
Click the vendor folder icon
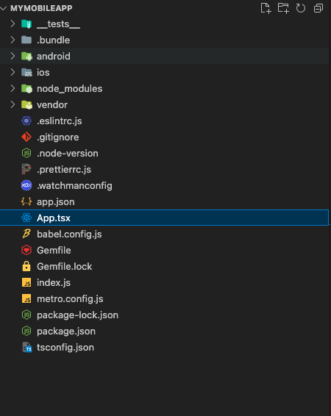pos(26,105)
